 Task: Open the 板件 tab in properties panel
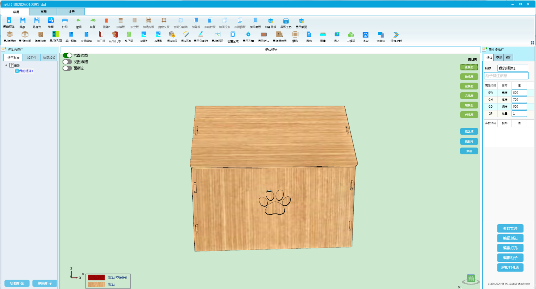coord(509,58)
